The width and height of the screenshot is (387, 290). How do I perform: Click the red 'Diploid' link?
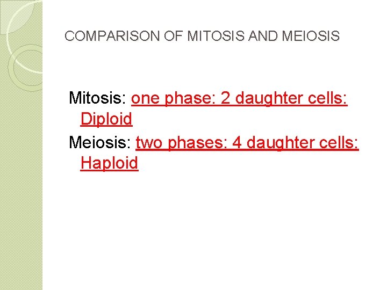click(x=106, y=119)
